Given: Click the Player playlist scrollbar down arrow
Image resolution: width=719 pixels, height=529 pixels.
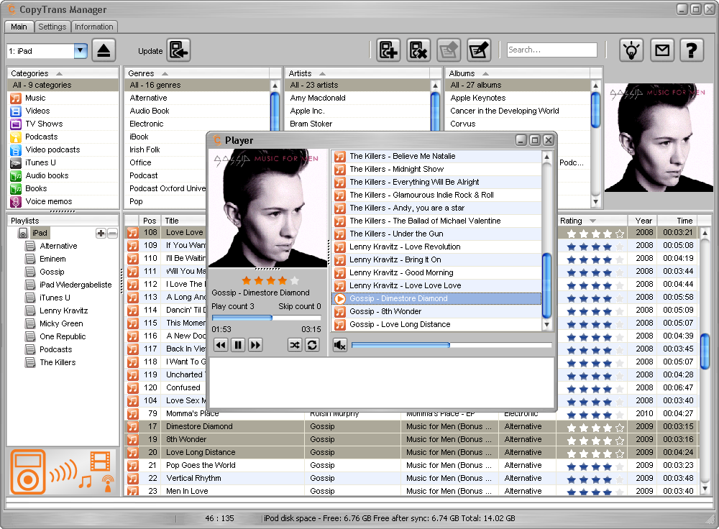Looking at the screenshot, I should 546,325.
